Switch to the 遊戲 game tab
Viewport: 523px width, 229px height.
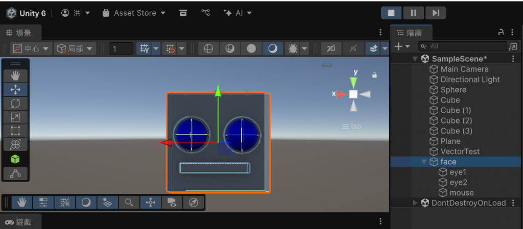(20, 222)
